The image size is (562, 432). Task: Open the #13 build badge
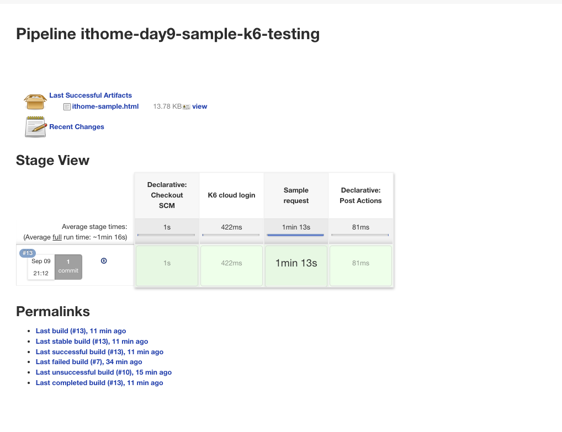coord(28,253)
